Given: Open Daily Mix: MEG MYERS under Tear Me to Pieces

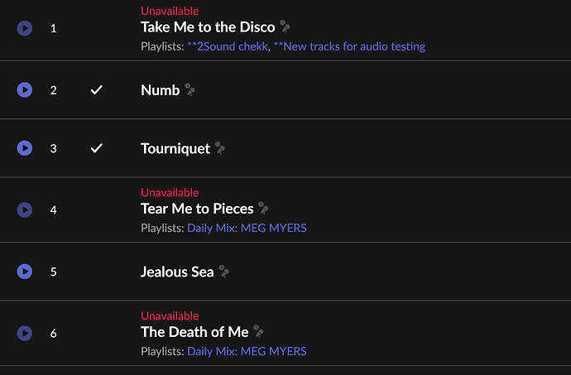Looking at the screenshot, I should coord(247,228).
